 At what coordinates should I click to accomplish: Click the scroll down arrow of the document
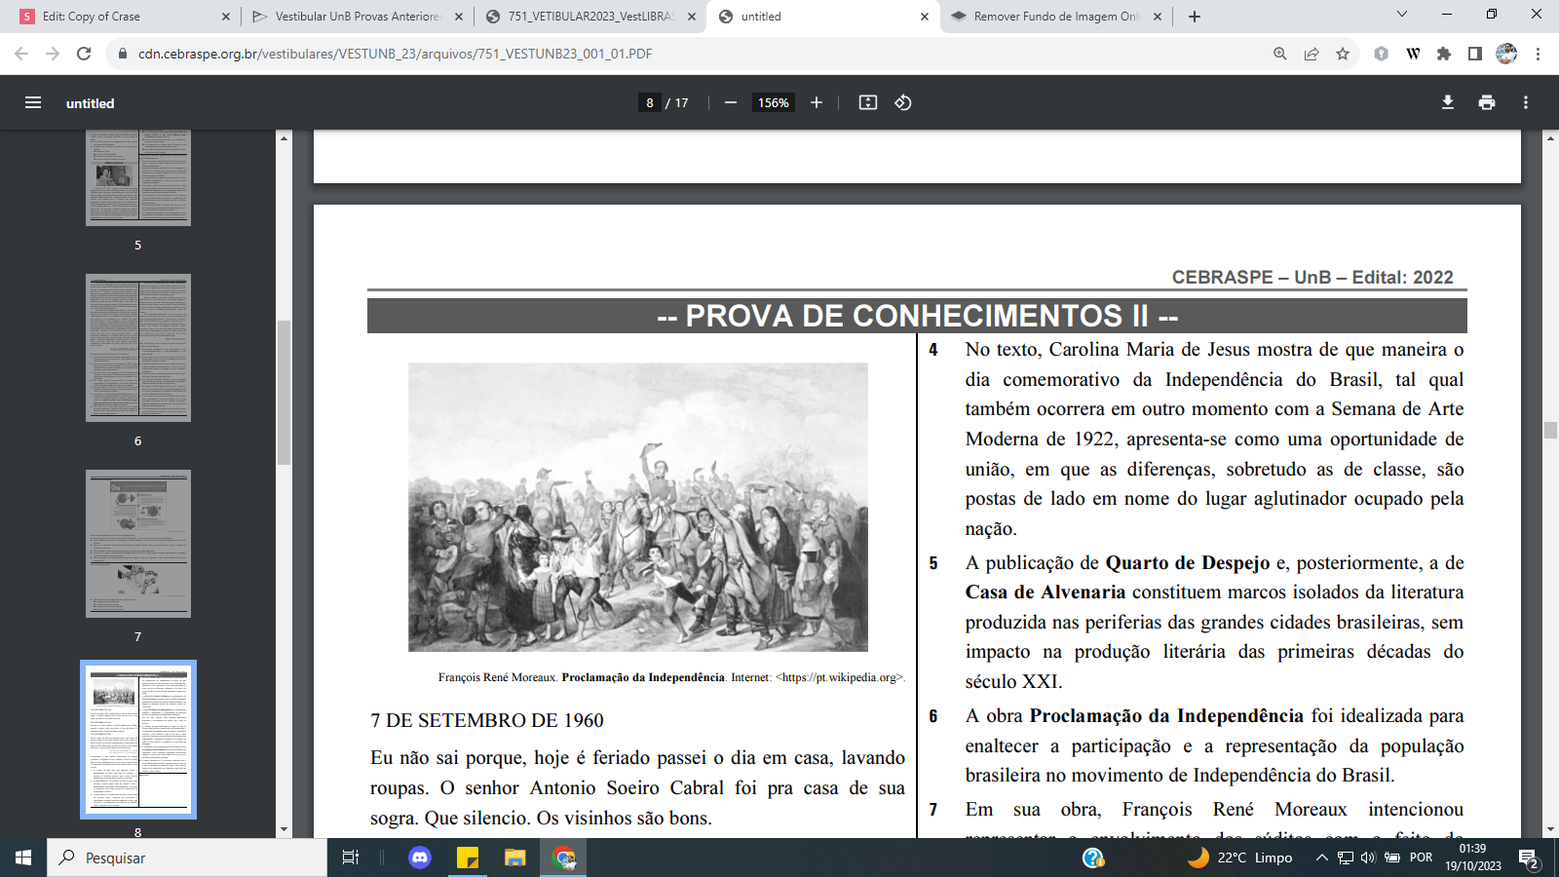pos(1550,830)
